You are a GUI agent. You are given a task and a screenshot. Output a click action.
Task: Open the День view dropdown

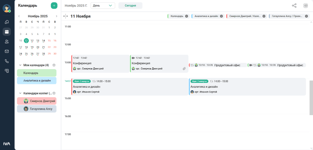click(103, 6)
